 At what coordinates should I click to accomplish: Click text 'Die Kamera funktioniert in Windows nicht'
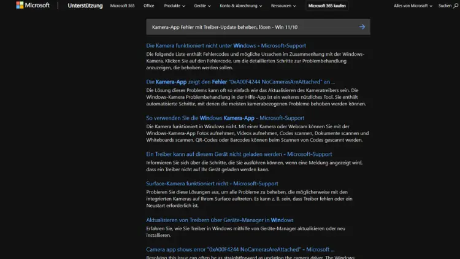192,126
